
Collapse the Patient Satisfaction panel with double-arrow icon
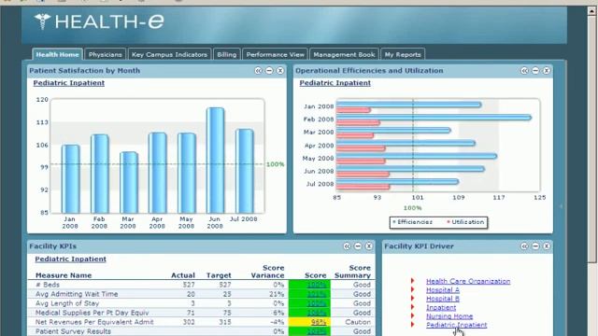pos(258,71)
